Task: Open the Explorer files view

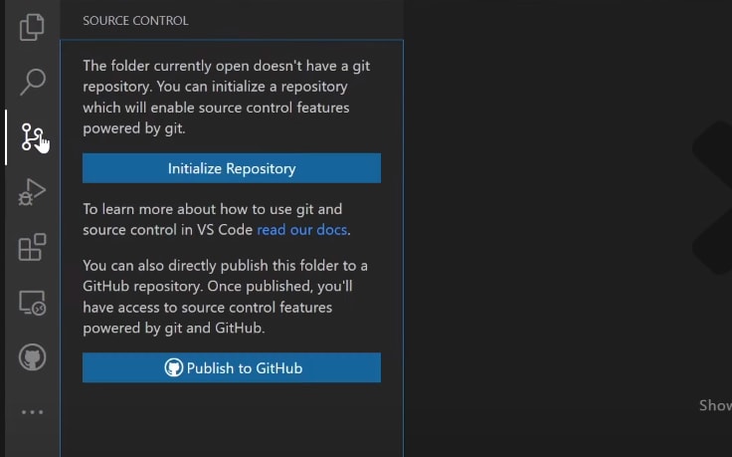Action: [x=32, y=27]
